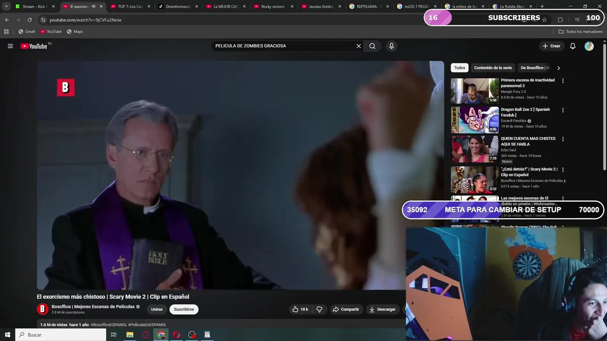
Task: Open Primera escena de inactividad paranormal thumbnail
Action: click(475, 91)
